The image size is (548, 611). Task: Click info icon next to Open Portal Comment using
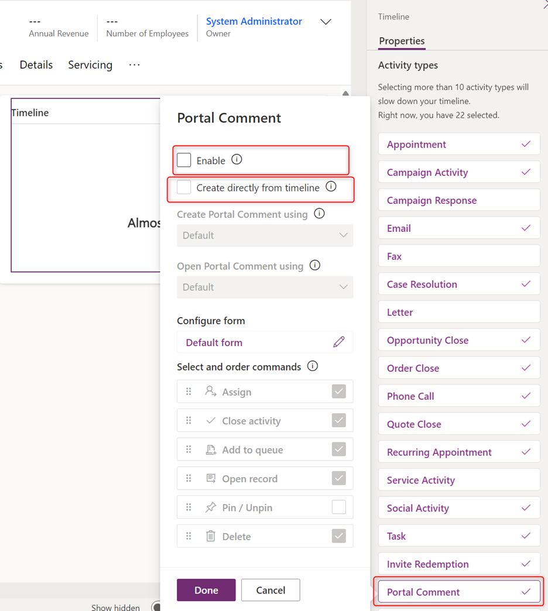click(x=315, y=266)
